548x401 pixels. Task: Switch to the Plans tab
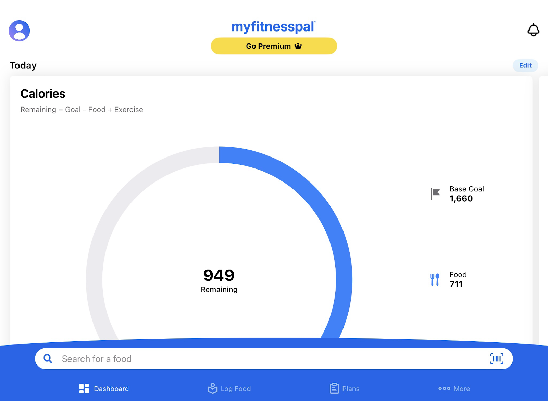tap(345, 388)
